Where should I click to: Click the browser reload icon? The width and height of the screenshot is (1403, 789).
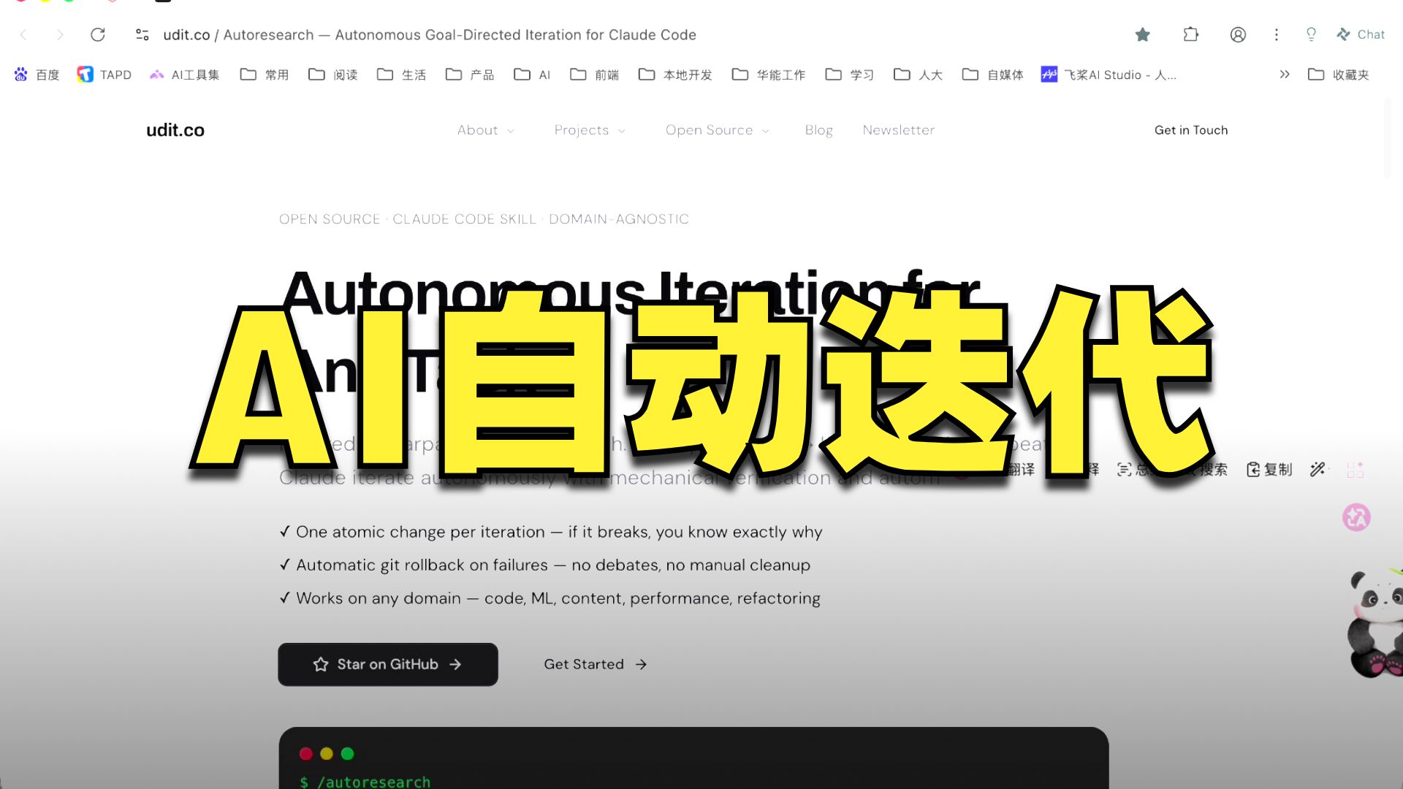click(97, 34)
